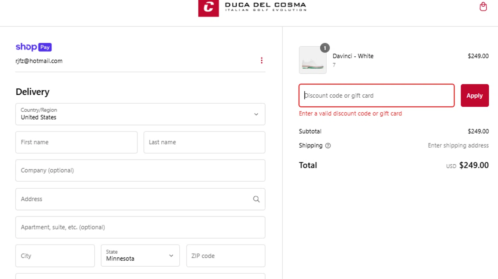The image size is (498, 279).
Task: Click into the Address field
Action: (x=140, y=199)
